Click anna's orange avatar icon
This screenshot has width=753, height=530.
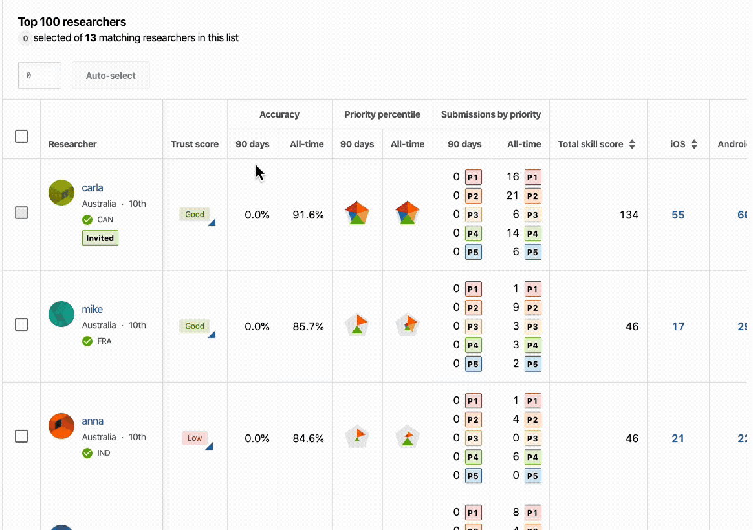point(61,426)
